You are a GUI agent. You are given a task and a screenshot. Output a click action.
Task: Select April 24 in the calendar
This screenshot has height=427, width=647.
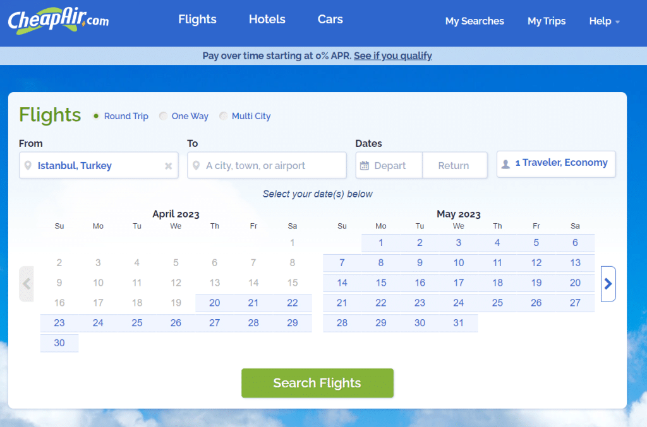click(x=98, y=323)
